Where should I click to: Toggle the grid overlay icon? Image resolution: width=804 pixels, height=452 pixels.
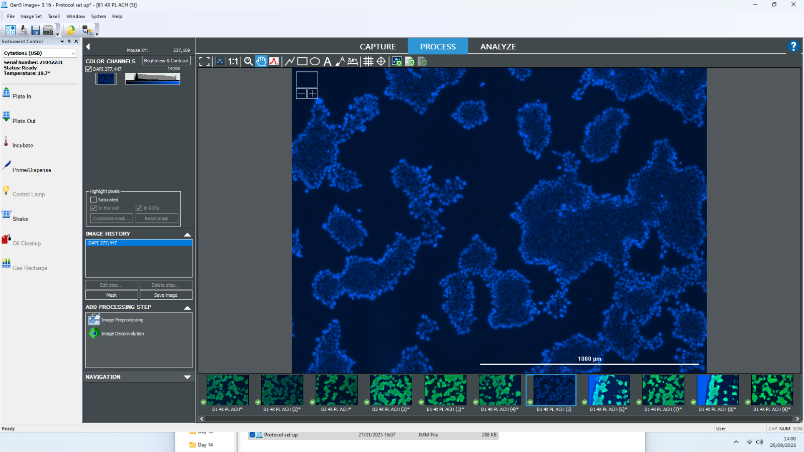tap(368, 61)
